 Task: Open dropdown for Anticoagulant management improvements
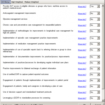[x=95, y=13]
